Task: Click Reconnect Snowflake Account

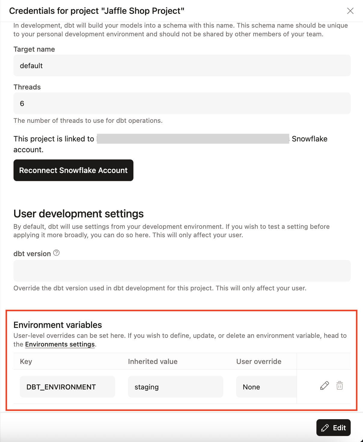Action: tap(73, 170)
